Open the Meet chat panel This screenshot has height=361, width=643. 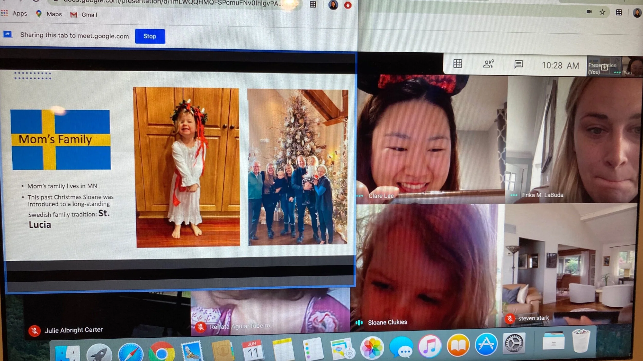tap(519, 64)
